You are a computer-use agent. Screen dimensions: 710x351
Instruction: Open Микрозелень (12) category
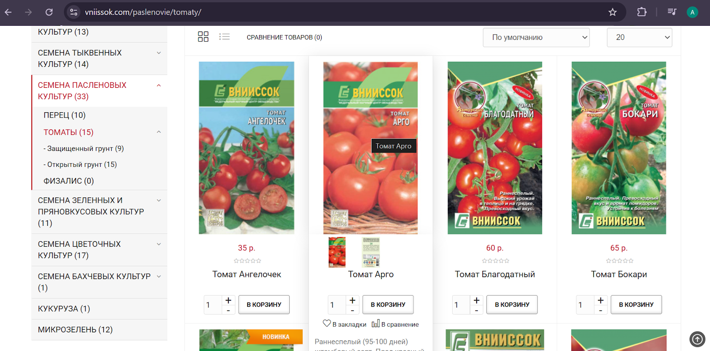(75, 330)
